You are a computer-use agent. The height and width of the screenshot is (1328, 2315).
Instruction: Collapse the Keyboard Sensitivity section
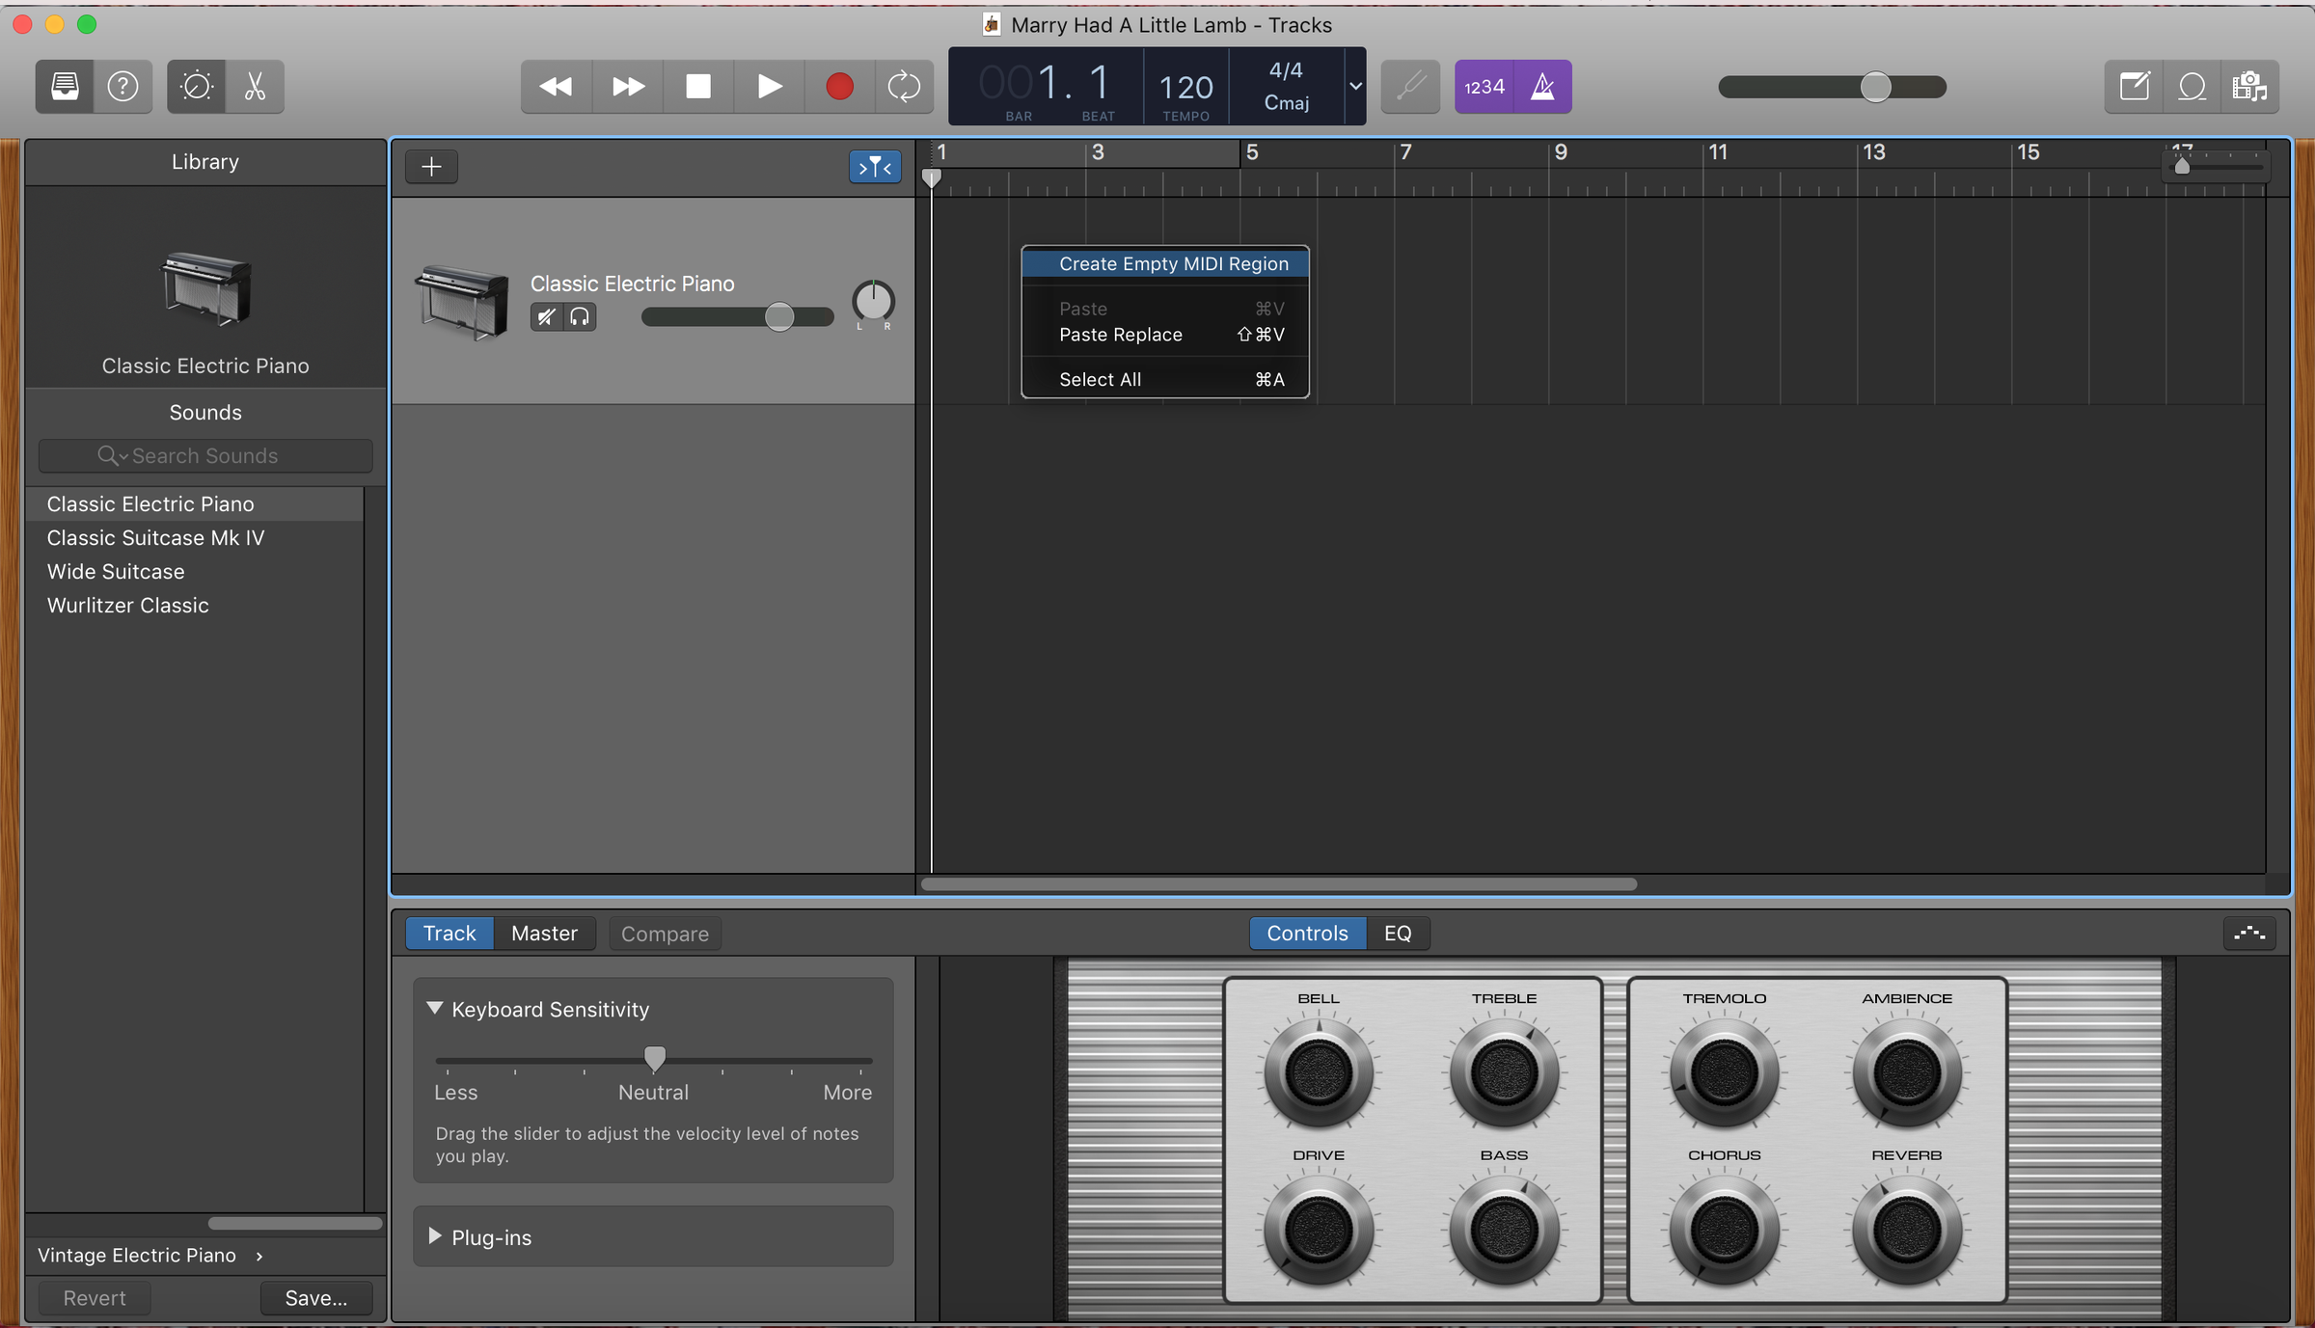coord(435,1008)
